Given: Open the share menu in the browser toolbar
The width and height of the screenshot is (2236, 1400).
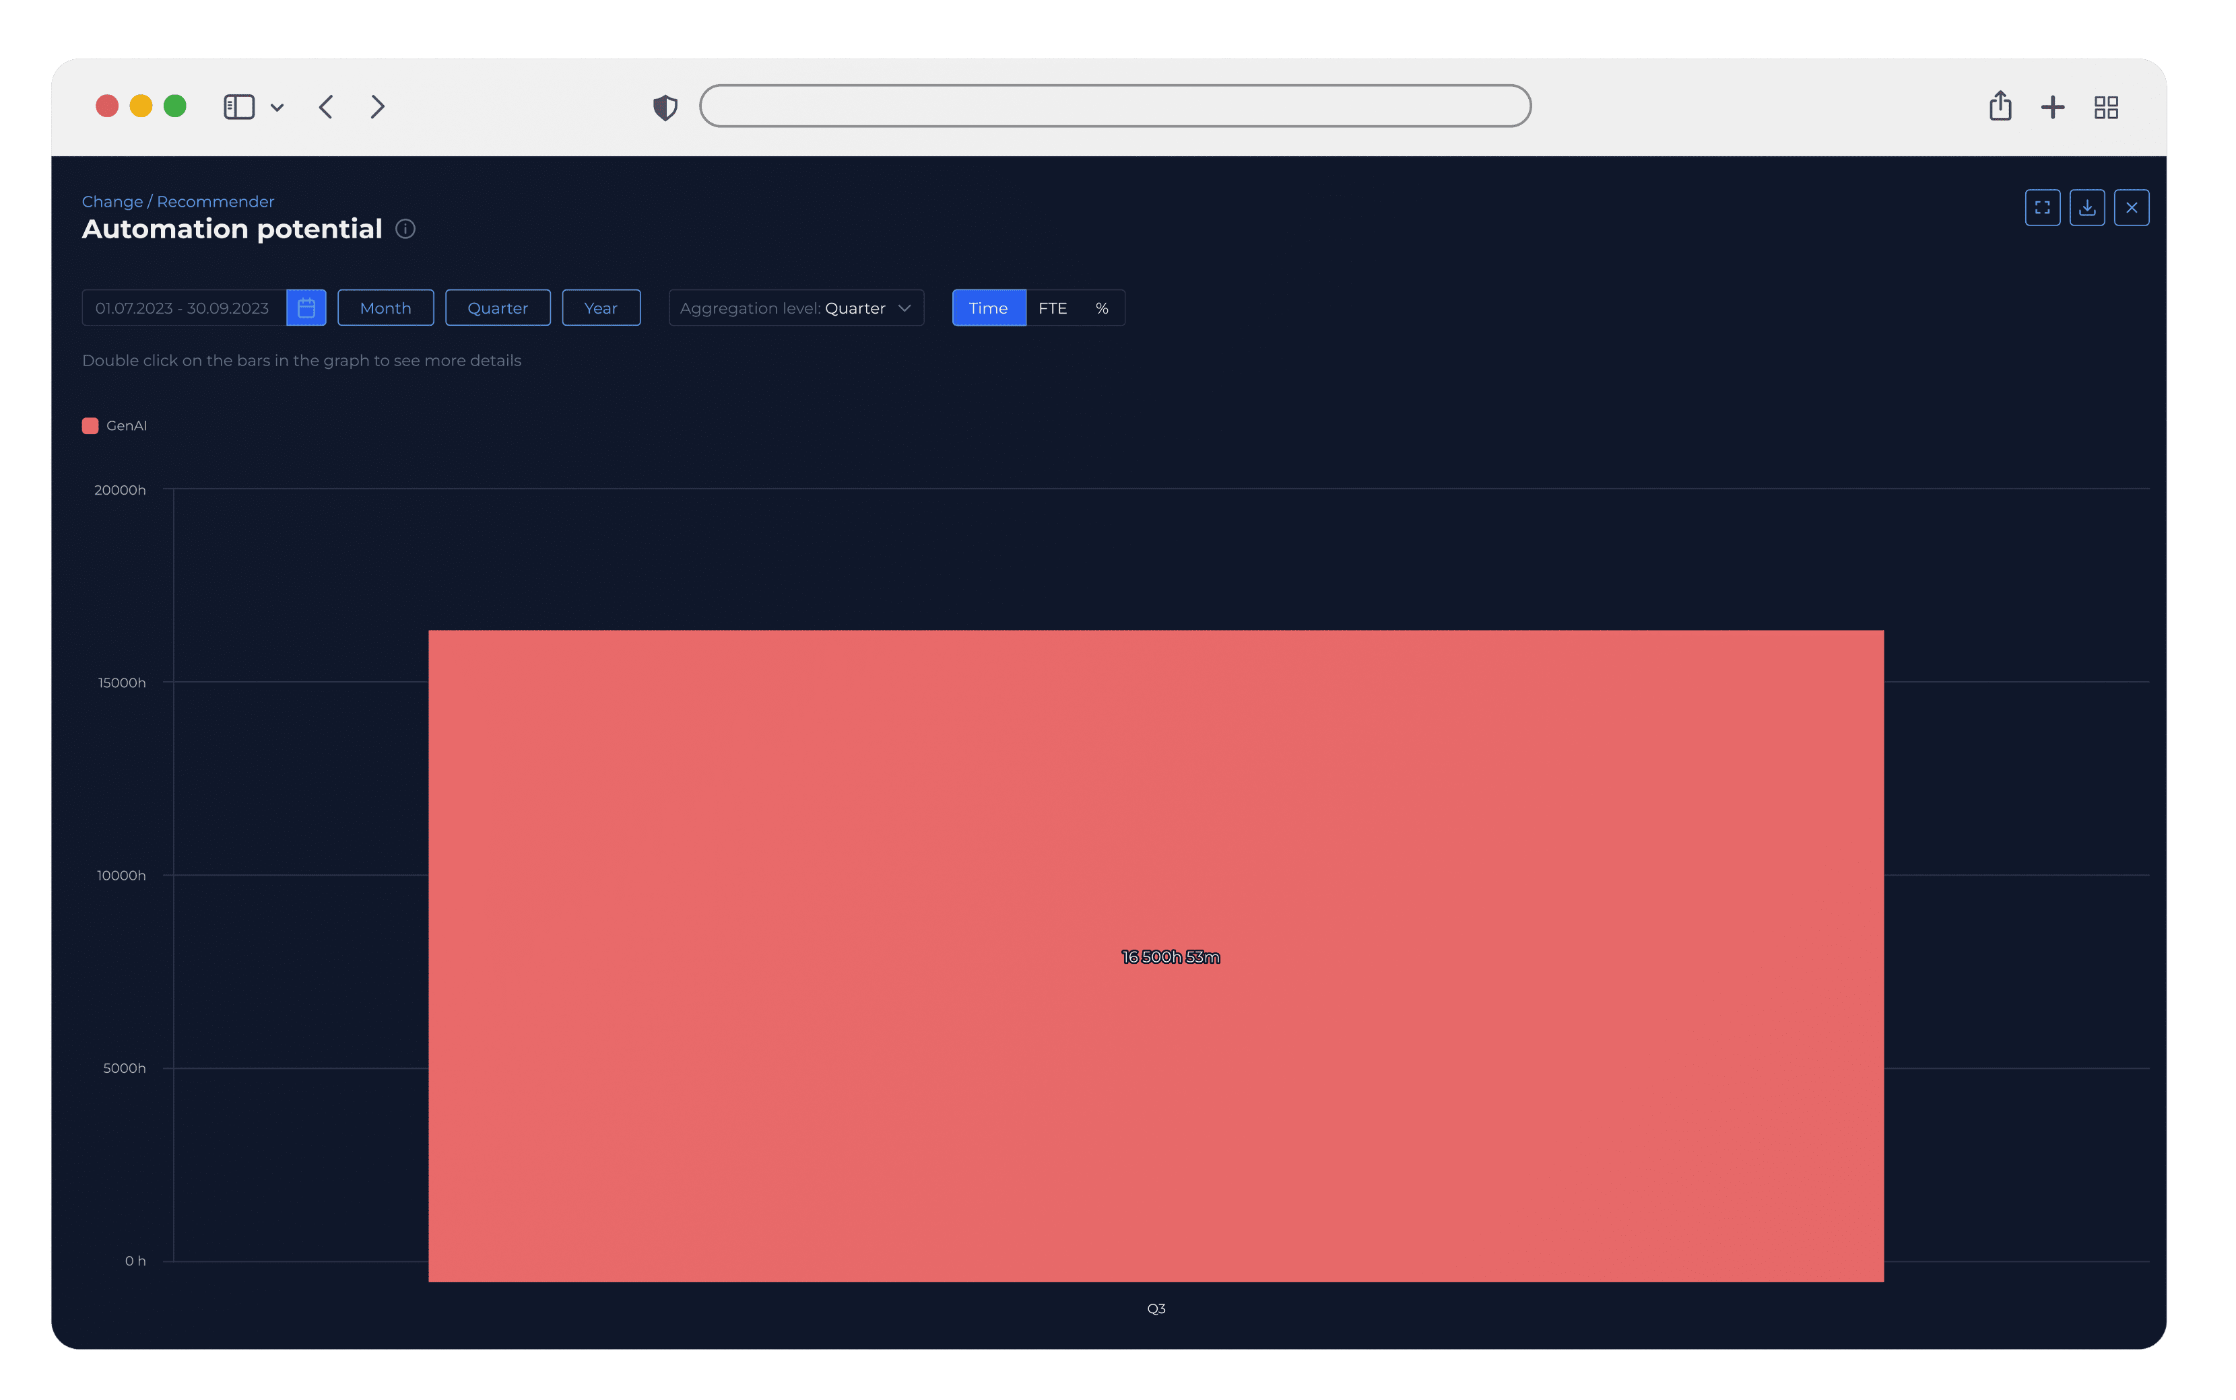Looking at the screenshot, I should [2000, 106].
